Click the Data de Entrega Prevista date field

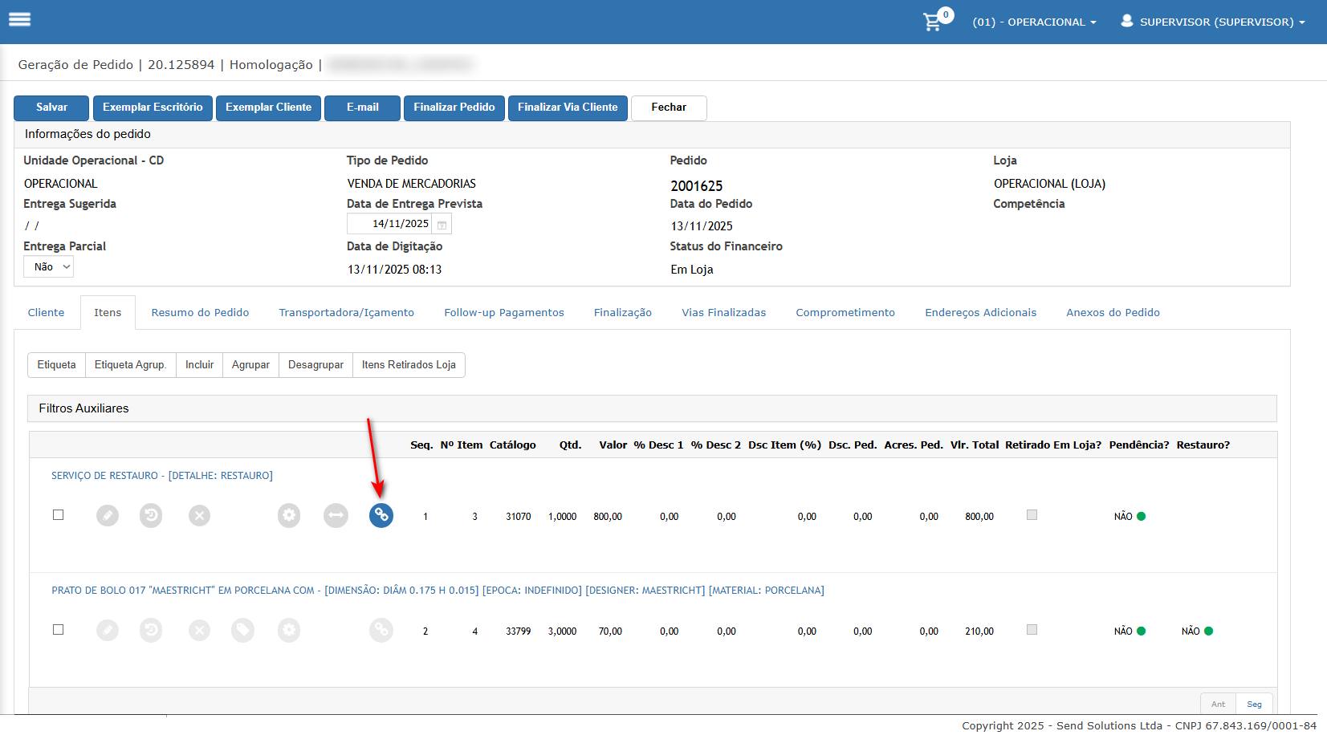(x=392, y=224)
